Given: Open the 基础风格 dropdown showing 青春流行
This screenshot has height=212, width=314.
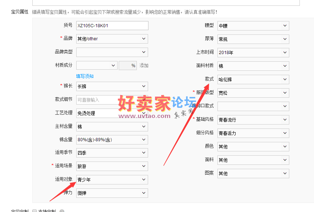Looking at the screenshot, I should tap(253, 120).
